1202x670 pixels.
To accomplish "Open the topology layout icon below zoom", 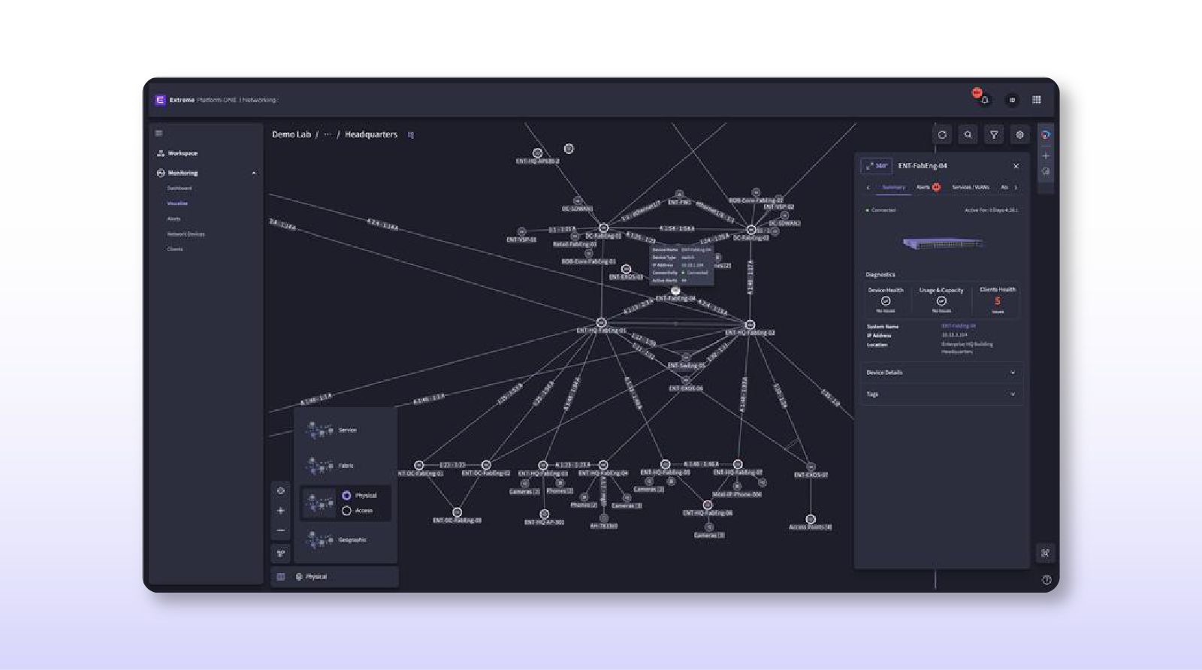I will coord(281,554).
